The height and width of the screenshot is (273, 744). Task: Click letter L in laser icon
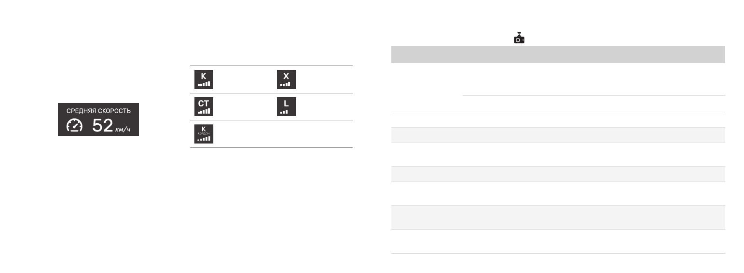pos(286,103)
